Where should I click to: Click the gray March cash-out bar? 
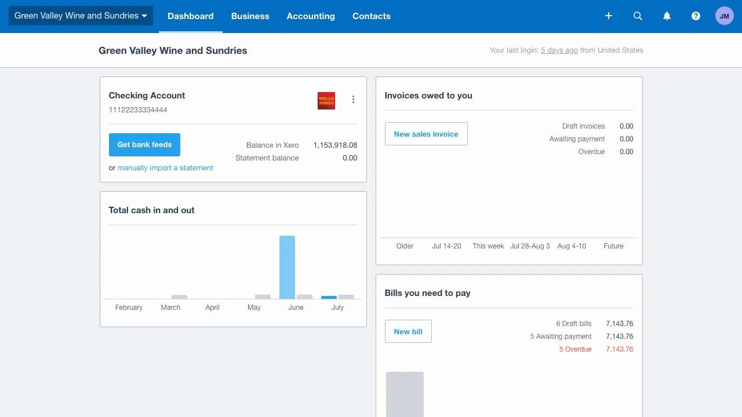coord(179,297)
